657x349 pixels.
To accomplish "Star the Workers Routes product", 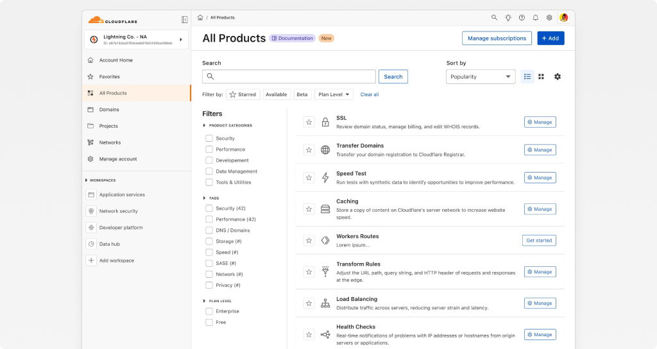I will click(309, 241).
